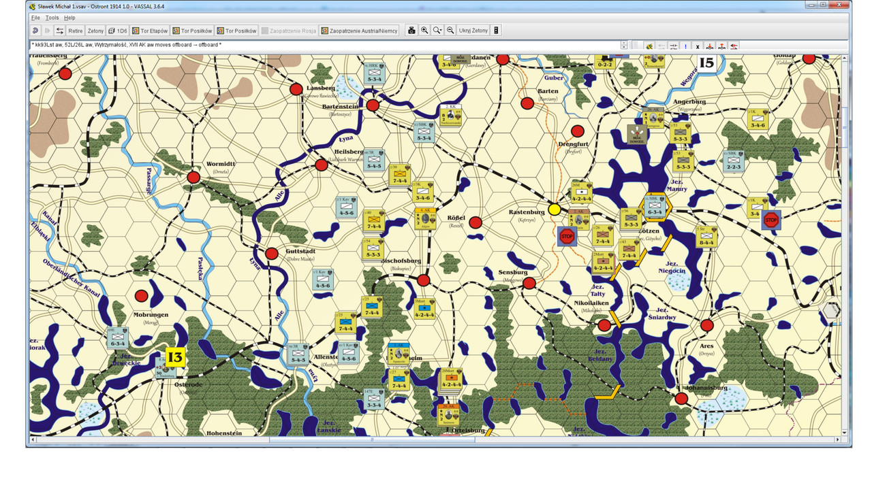Select the STOP marker beside Rastenburg
872x485 pixels.
(x=567, y=236)
